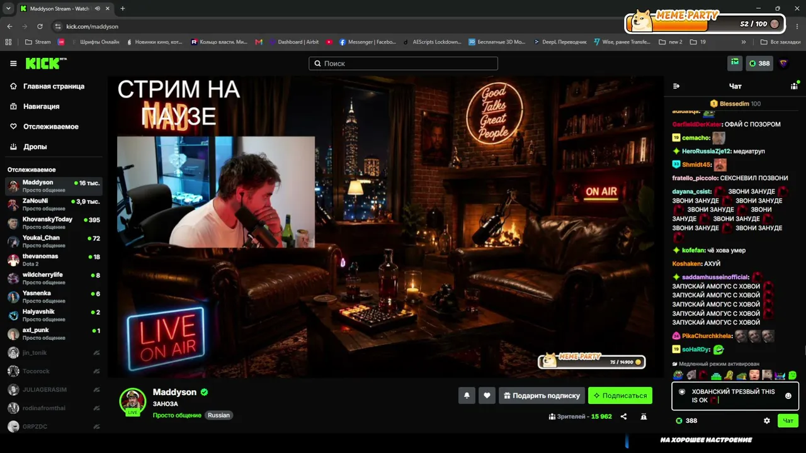Click Подарить подписку button
The image size is (806, 453).
tap(542, 396)
